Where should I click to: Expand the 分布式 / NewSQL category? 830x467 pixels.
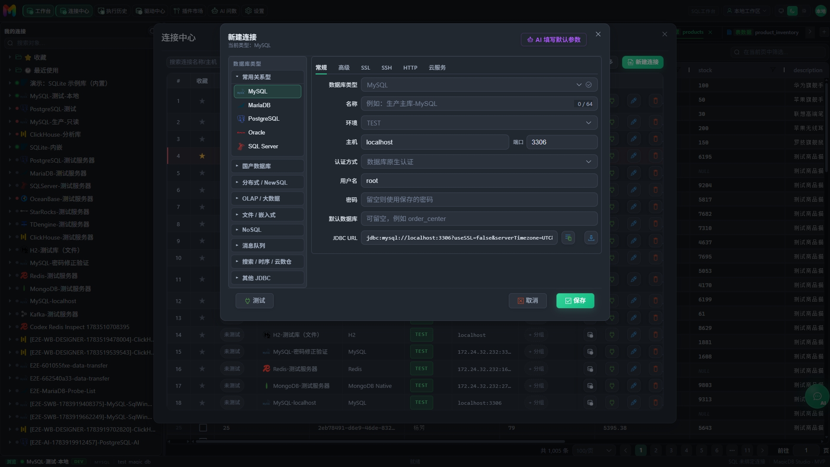(267, 182)
